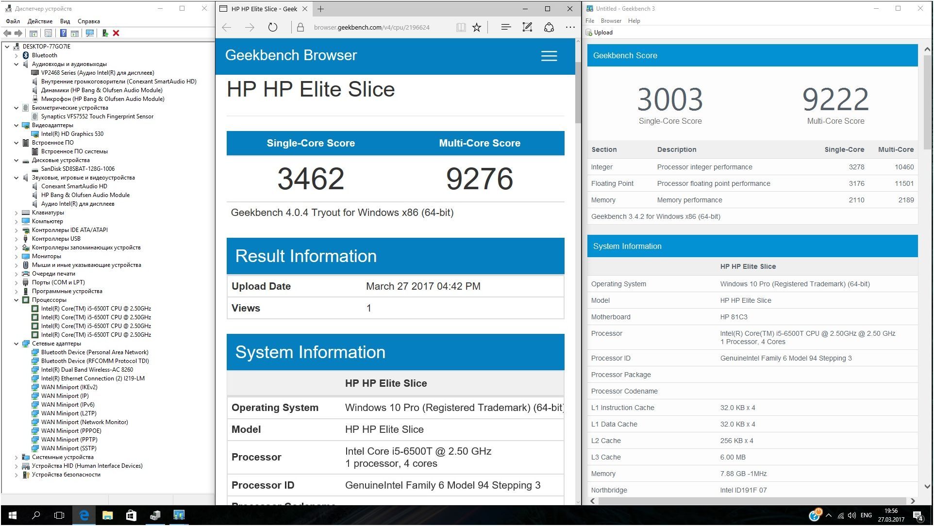
Task: Click the blue question mark help icon
Action: point(63,33)
